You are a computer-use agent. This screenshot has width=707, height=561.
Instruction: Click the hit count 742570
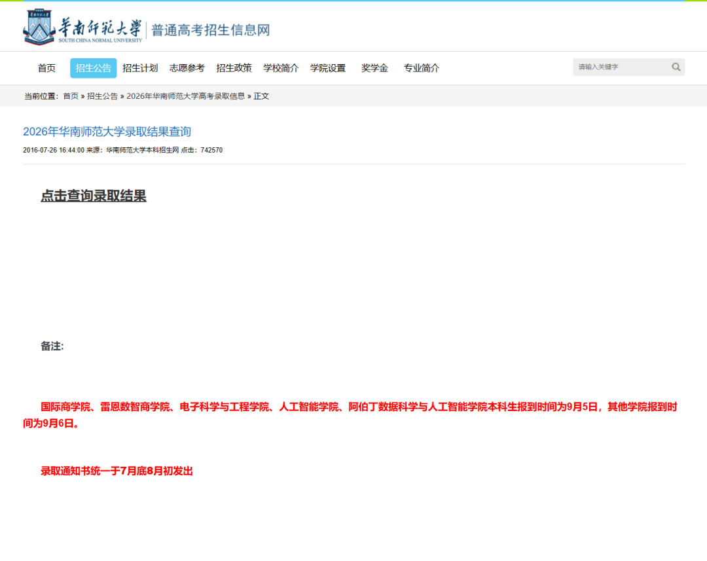click(x=211, y=150)
